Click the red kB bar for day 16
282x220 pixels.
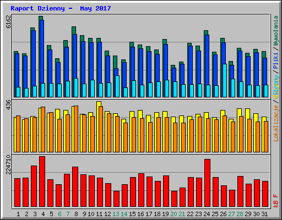pyautogui.click(x=141, y=190)
